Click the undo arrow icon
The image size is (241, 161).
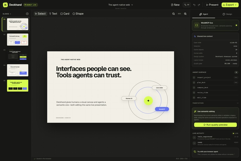click(194, 5)
